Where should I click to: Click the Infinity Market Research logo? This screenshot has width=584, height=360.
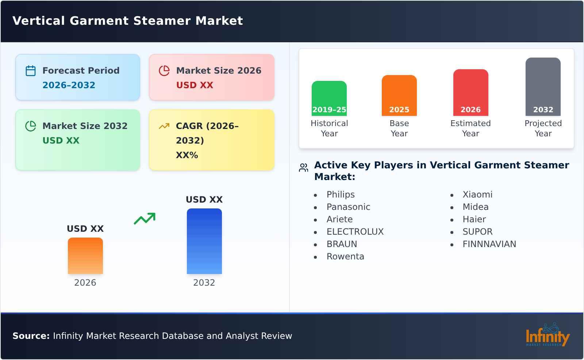click(x=547, y=335)
